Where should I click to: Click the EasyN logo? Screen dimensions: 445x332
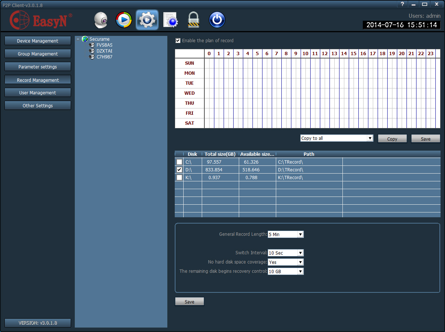pos(41,20)
